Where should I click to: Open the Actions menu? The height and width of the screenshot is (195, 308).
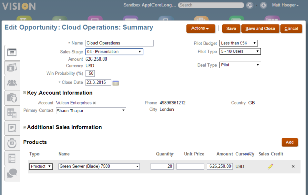(200, 28)
